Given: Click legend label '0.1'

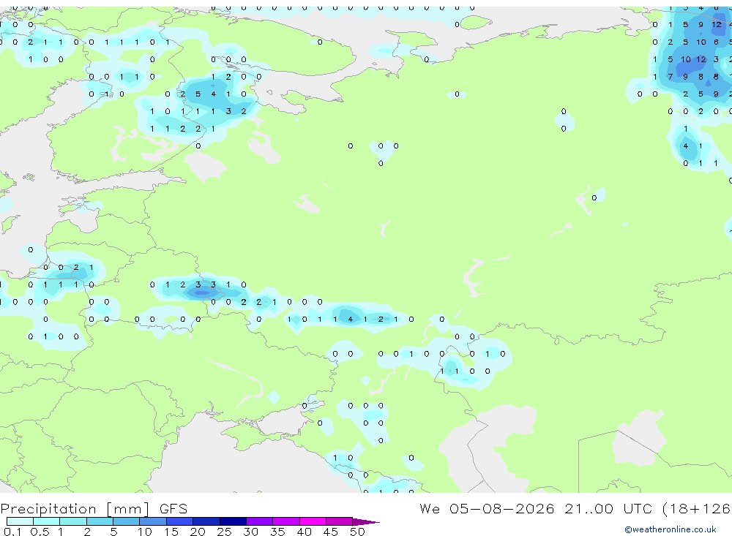Looking at the screenshot, I should tap(12, 532).
